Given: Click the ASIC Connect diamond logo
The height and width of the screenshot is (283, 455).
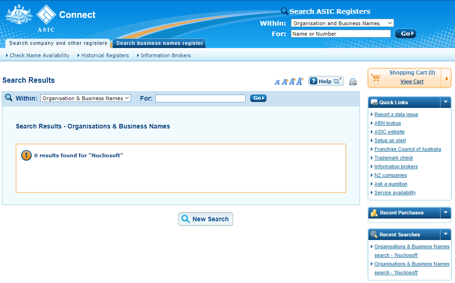Looking at the screenshot, I should 46,15.
